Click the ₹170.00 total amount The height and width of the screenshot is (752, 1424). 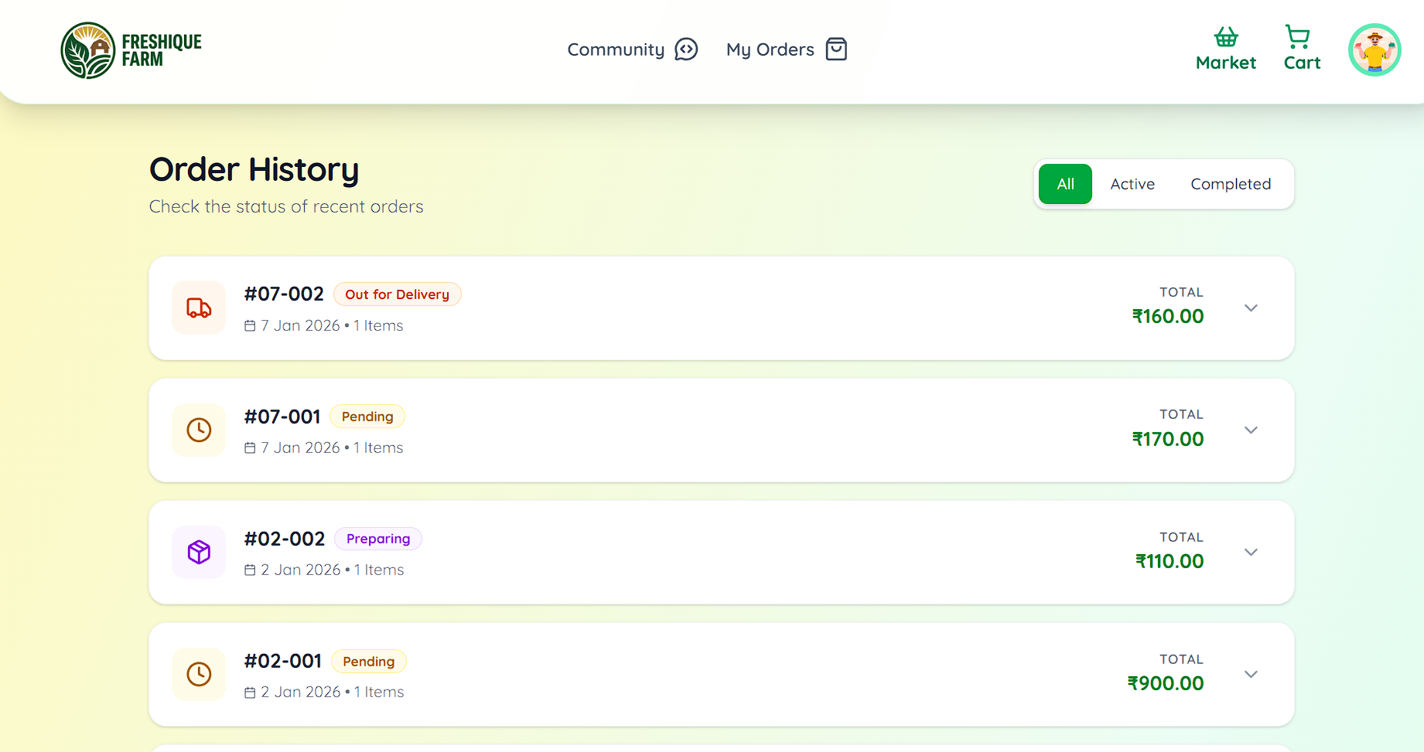[x=1168, y=439]
